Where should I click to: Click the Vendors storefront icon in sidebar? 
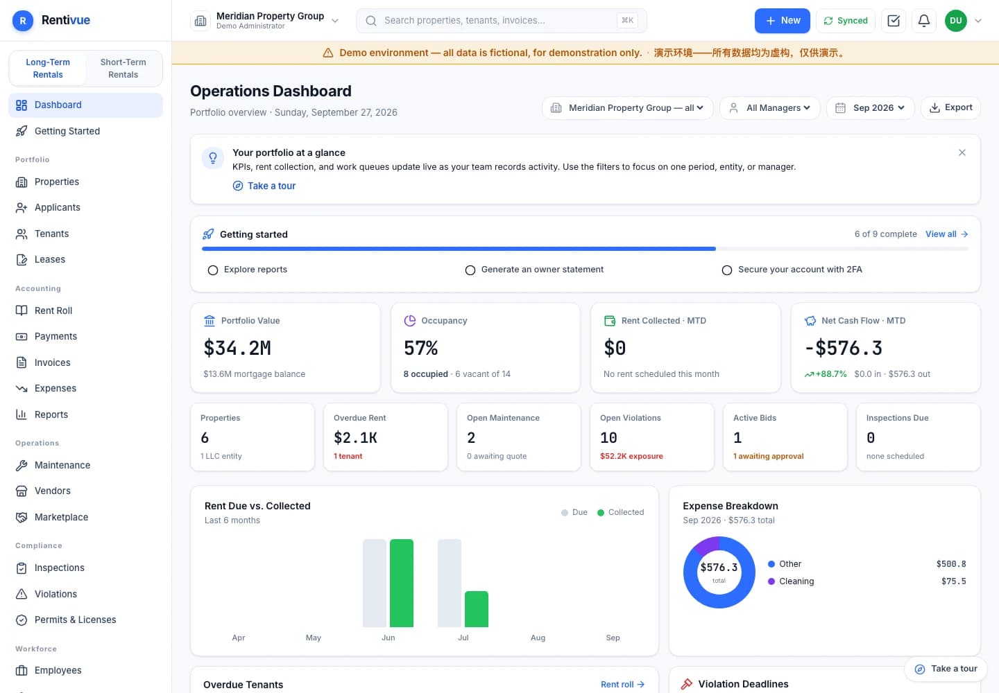(x=22, y=491)
